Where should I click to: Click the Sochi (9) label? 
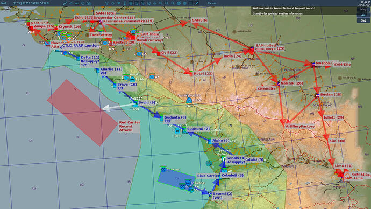(147, 102)
